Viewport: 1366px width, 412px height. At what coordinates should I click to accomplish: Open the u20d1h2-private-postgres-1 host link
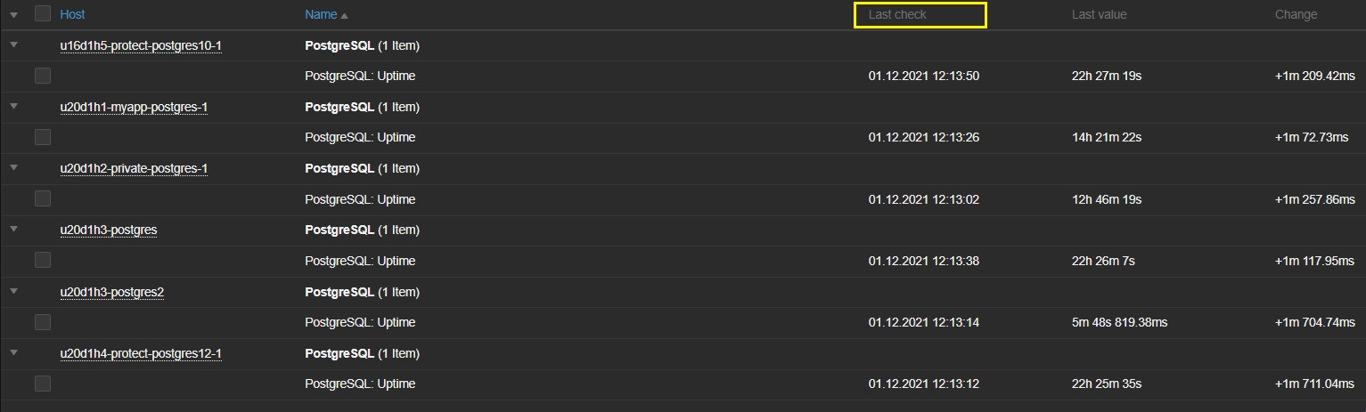pos(134,168)
